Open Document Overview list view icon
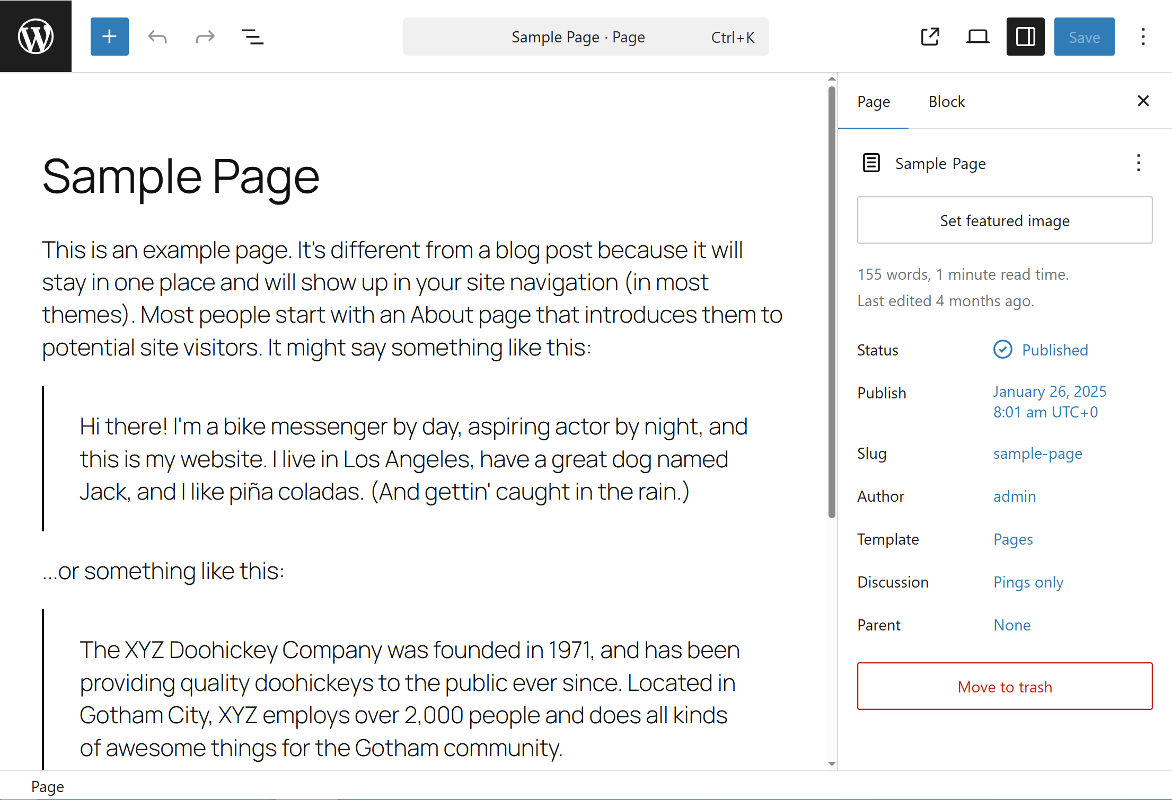This screenshot has width=1172, height=800. (252, 37)
